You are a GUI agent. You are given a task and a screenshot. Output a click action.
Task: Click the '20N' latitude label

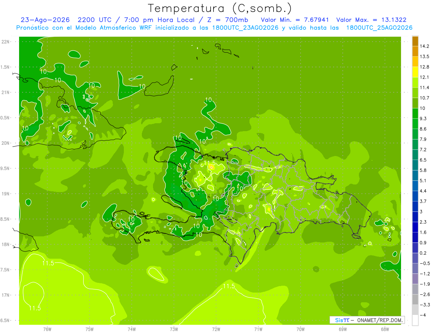click(6, 143)
